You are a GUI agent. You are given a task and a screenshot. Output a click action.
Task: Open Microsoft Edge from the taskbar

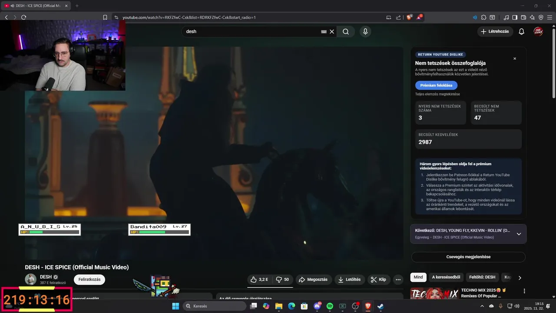click(291, 306)
